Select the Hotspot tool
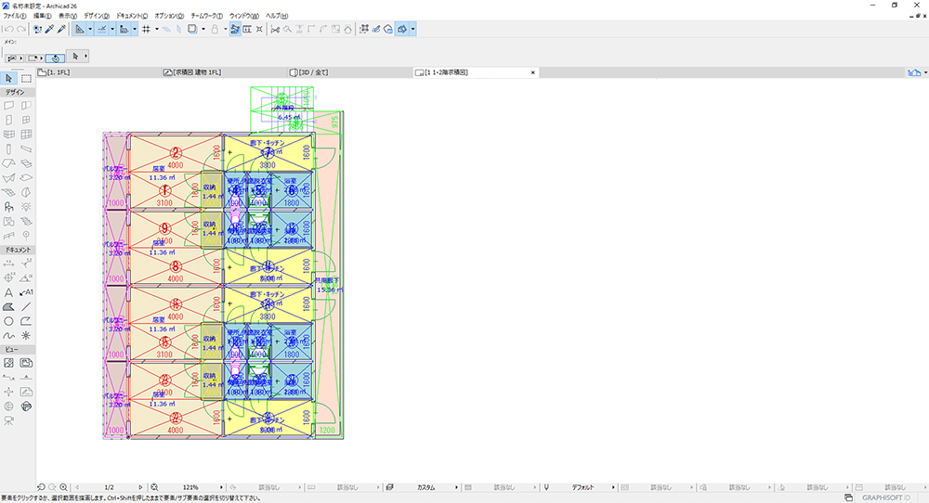Image resolution: width=929 pixels, height=503 pixels. [x=26, y=336]
